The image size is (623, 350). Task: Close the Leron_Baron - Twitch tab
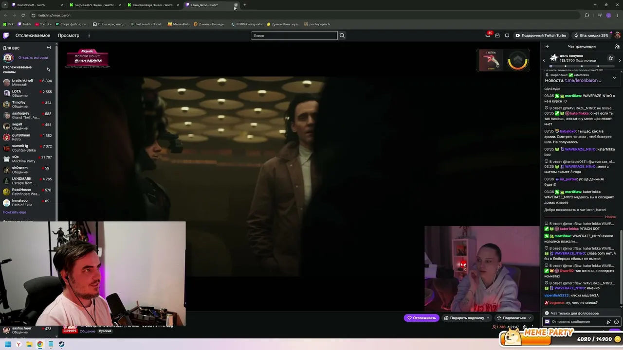coord(236,5)
